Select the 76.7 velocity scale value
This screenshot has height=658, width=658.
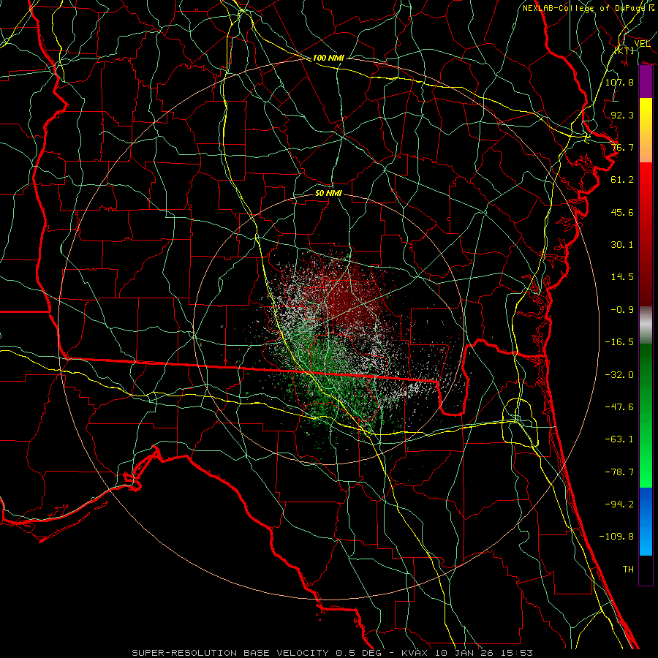(622, 147)
